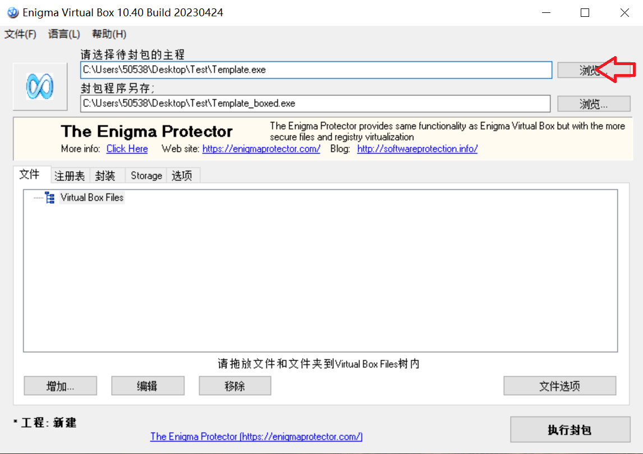Open the Click Here more info link
This screenshot has height=454, width=643.
[x=127, y=149]
